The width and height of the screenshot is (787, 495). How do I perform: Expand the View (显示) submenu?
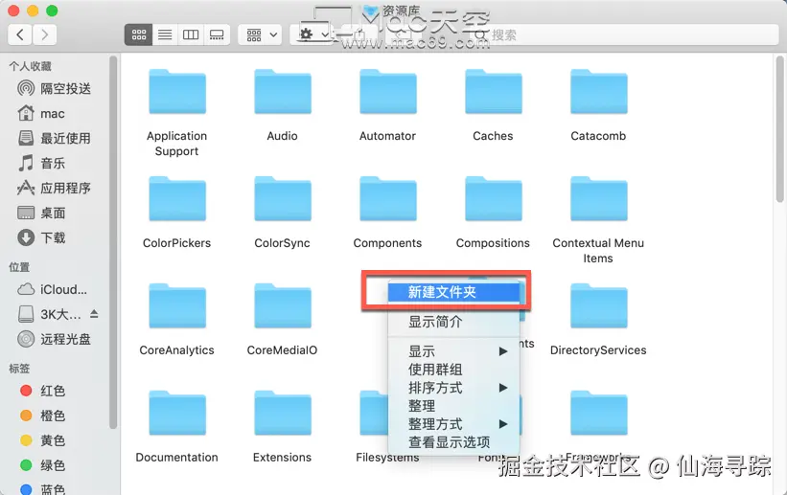click(x=453, y=351)
